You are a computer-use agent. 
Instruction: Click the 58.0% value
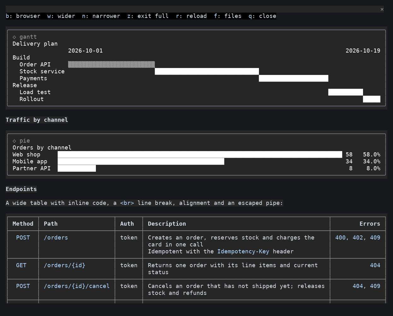pos(372,155)
